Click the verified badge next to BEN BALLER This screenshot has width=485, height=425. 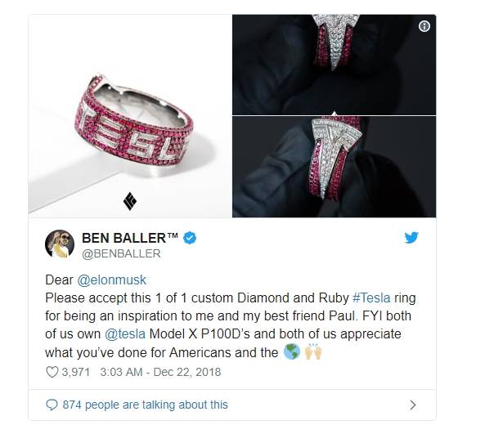pyautogui.click(x=190, y=238)
